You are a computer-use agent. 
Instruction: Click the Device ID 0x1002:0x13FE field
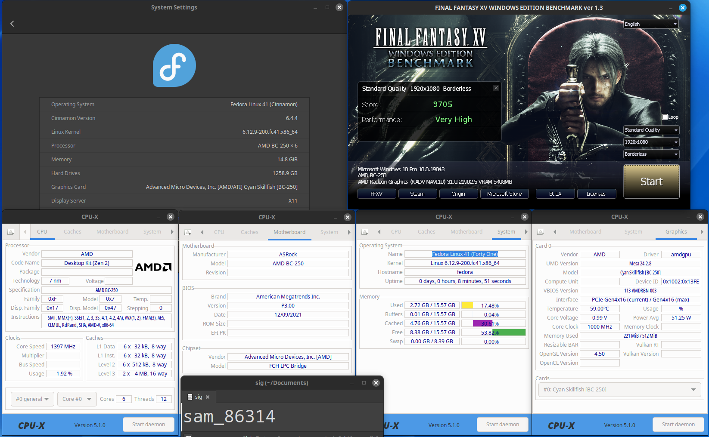[681, 282]
